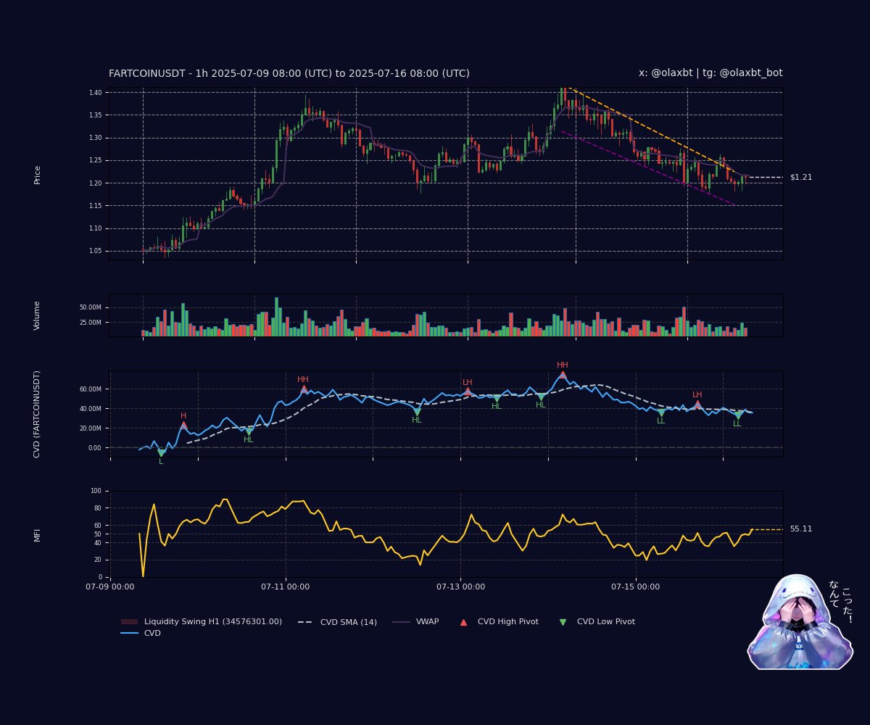The width and height of the screenshot is (870, 725).
Task: Select the CVD SMA (14) legend label
Action: point(349,622)
